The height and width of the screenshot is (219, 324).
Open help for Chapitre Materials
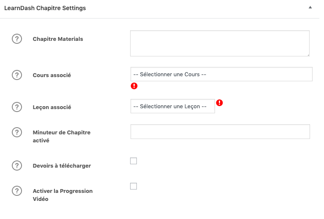(x=17, y=39)
